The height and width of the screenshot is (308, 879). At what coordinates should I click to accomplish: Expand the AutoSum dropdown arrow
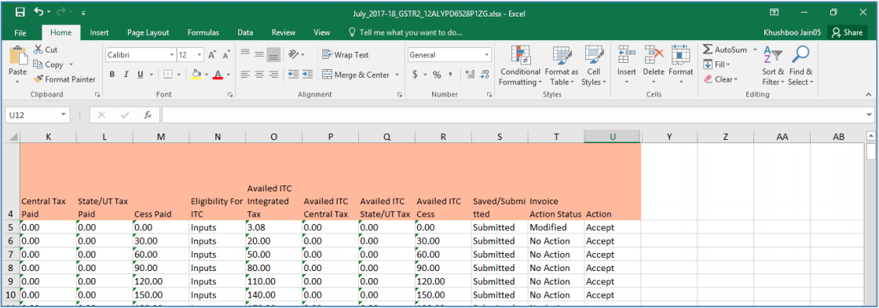pos(755,50)
